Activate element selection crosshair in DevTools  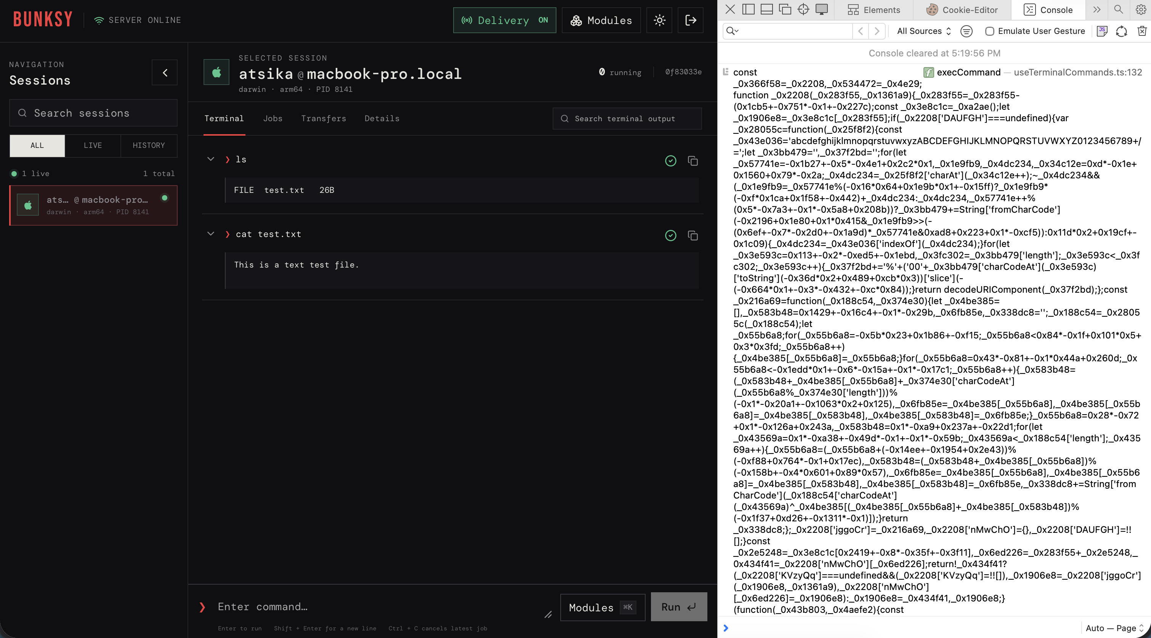click(803, 10)
